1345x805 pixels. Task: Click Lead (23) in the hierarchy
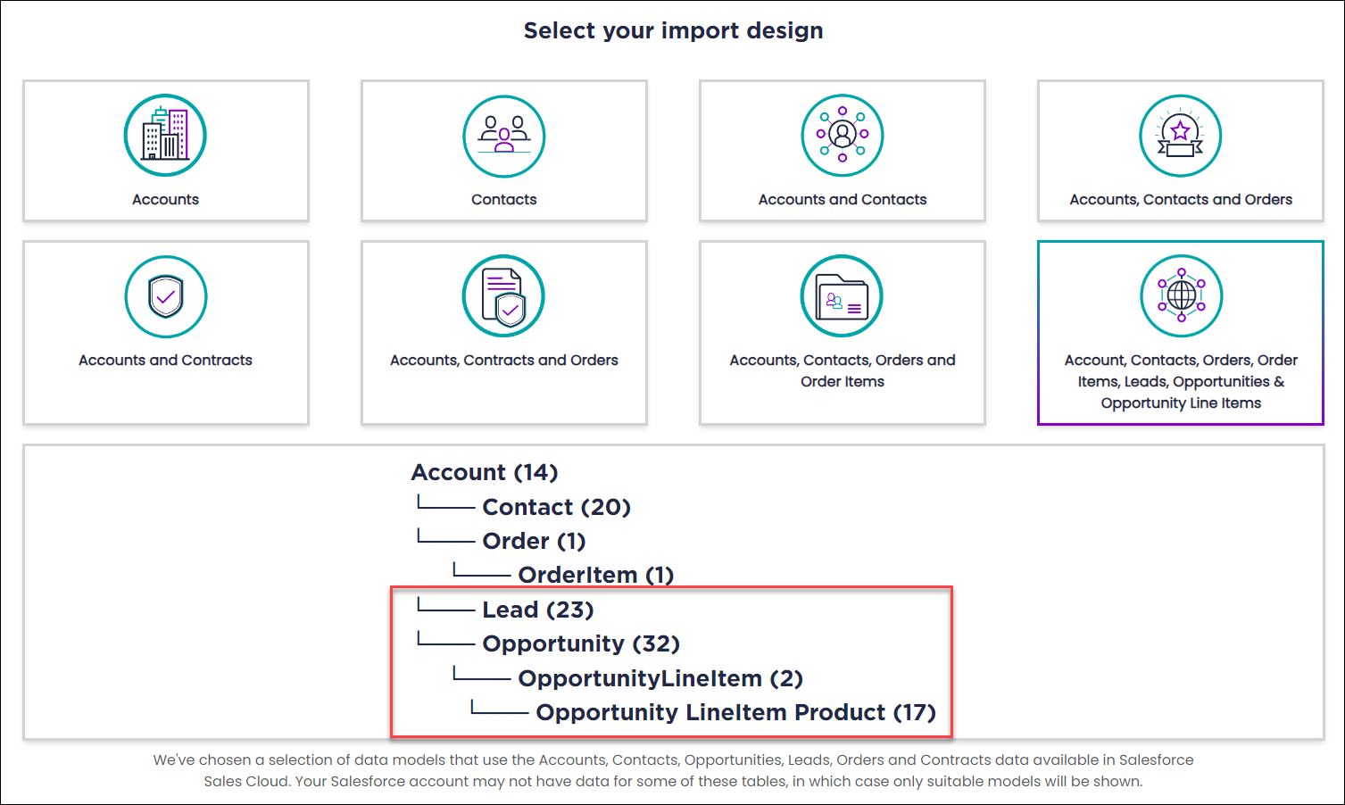coord(538,610)
